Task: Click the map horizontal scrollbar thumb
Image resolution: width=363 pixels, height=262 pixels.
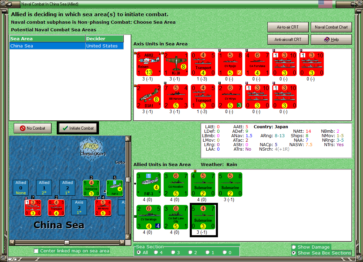Action: click(67, 242)
